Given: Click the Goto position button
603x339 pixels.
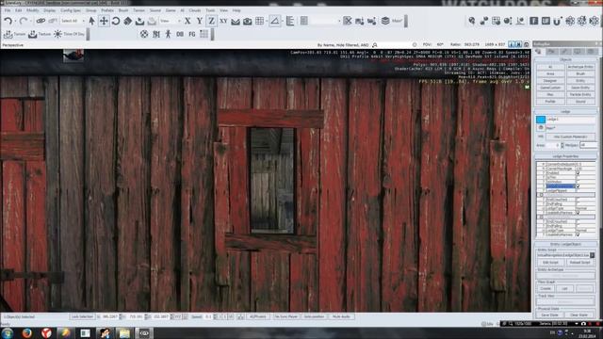Looking at the screenshot, I should [x=314, y=316].
